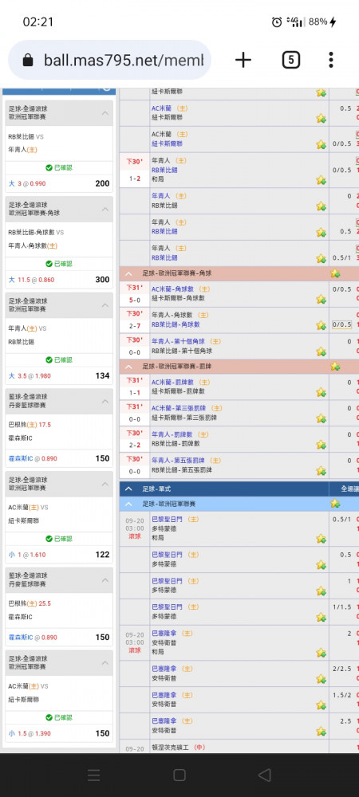Toggle star on 足球-歐洲冠軍聯賽 單式 header
This screenshot has height=797, width=359.
(x=334, y=504)
